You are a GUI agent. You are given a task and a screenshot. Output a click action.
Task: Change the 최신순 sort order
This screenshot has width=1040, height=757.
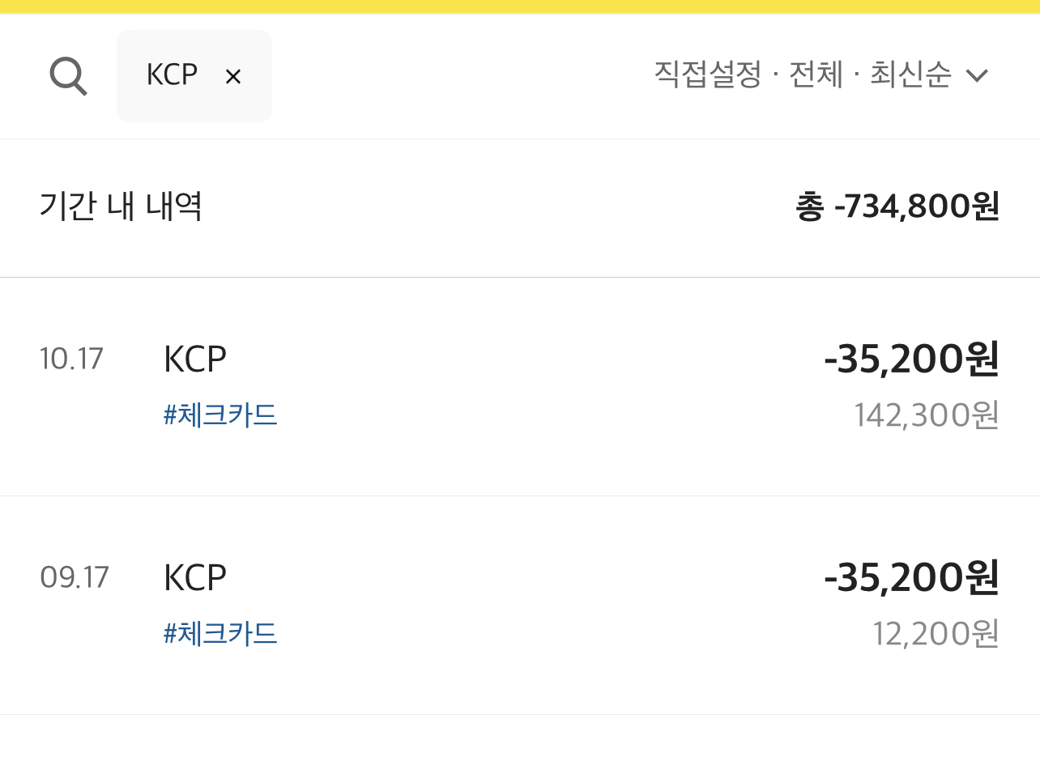(910, 75)
